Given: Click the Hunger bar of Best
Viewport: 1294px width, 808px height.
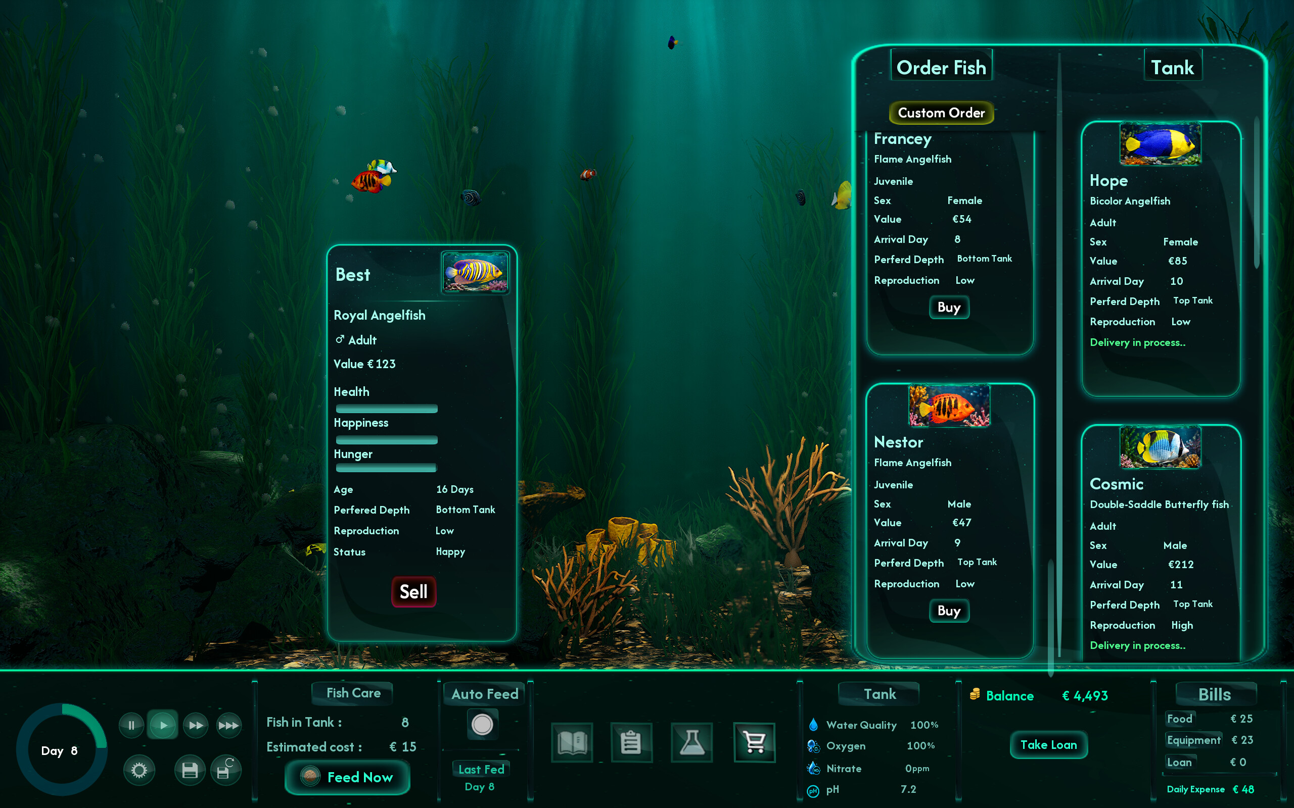Looking at the screenshot, I should click(x=386, y=468).
